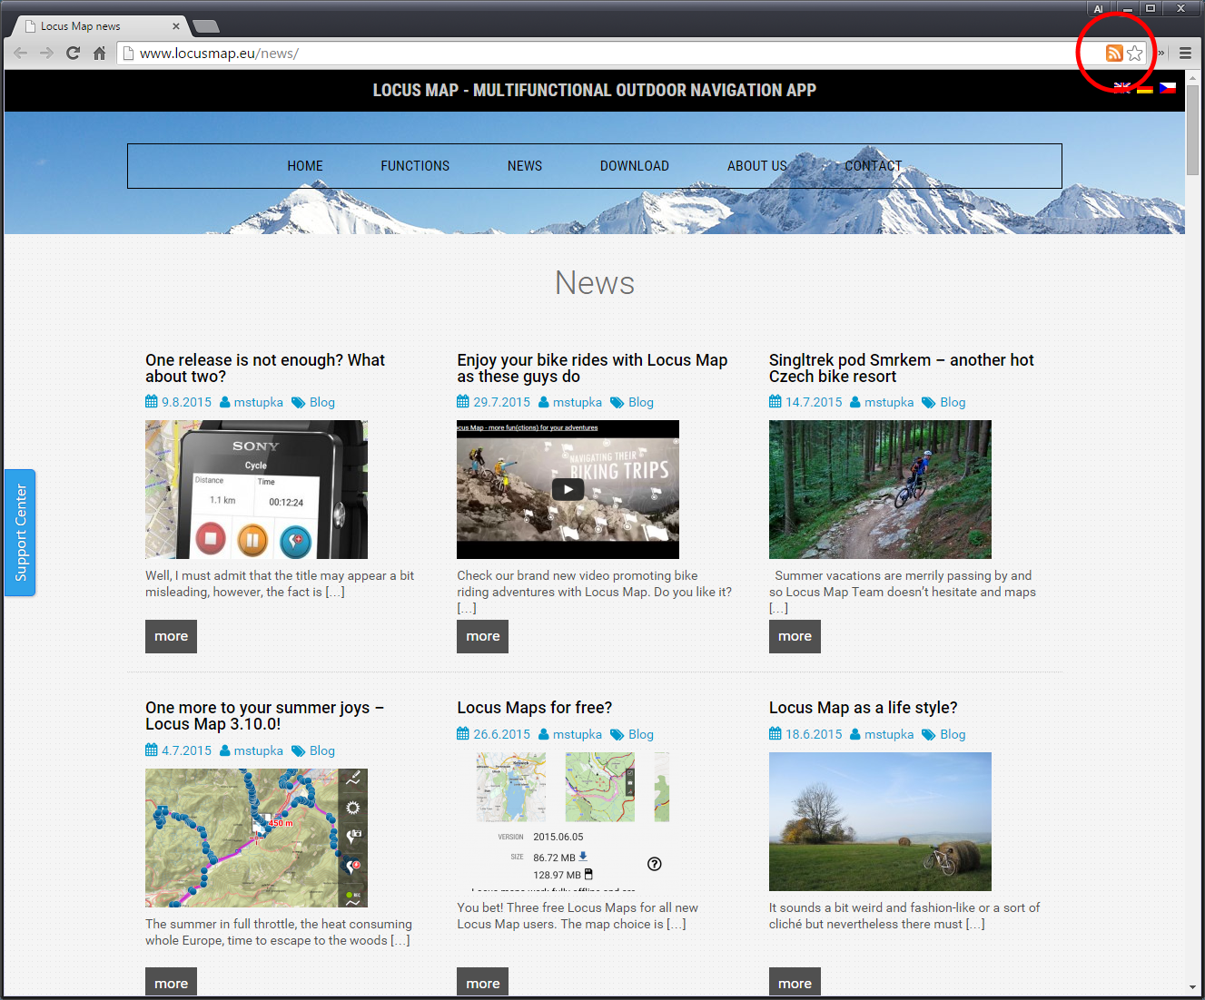The width and height of the screenshot is (1205, 1000).
Task: Click 'more' under the Sony watch article
Action: [x=171, y=636]
